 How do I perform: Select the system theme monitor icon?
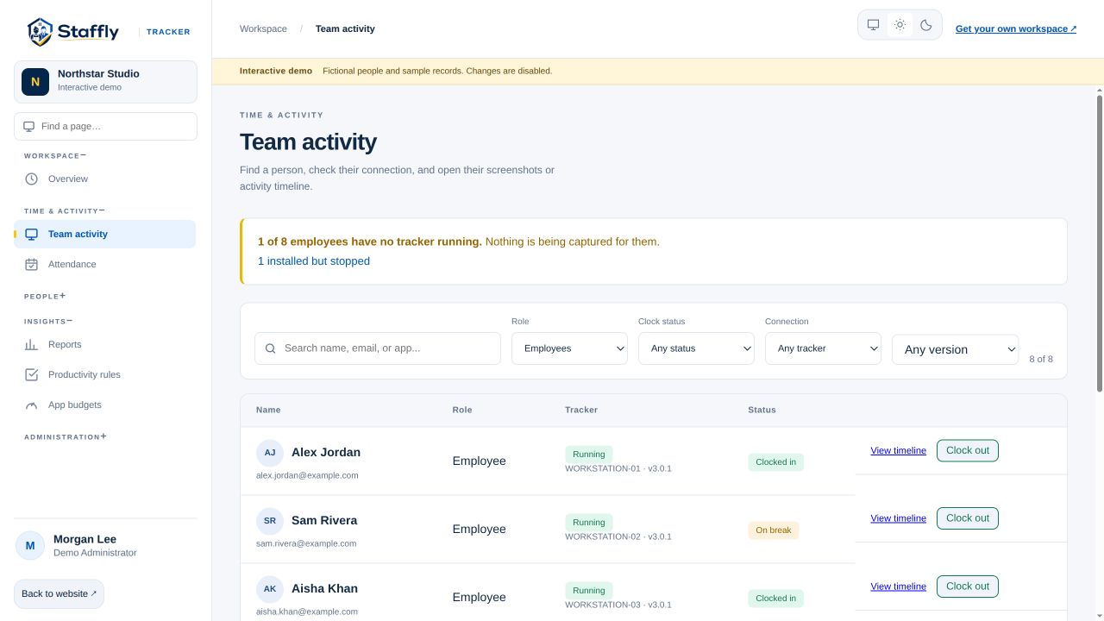click(873, 25)
